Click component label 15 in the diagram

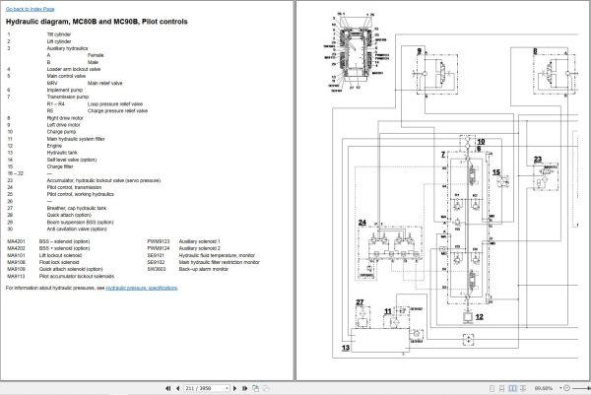click(496, 172)
